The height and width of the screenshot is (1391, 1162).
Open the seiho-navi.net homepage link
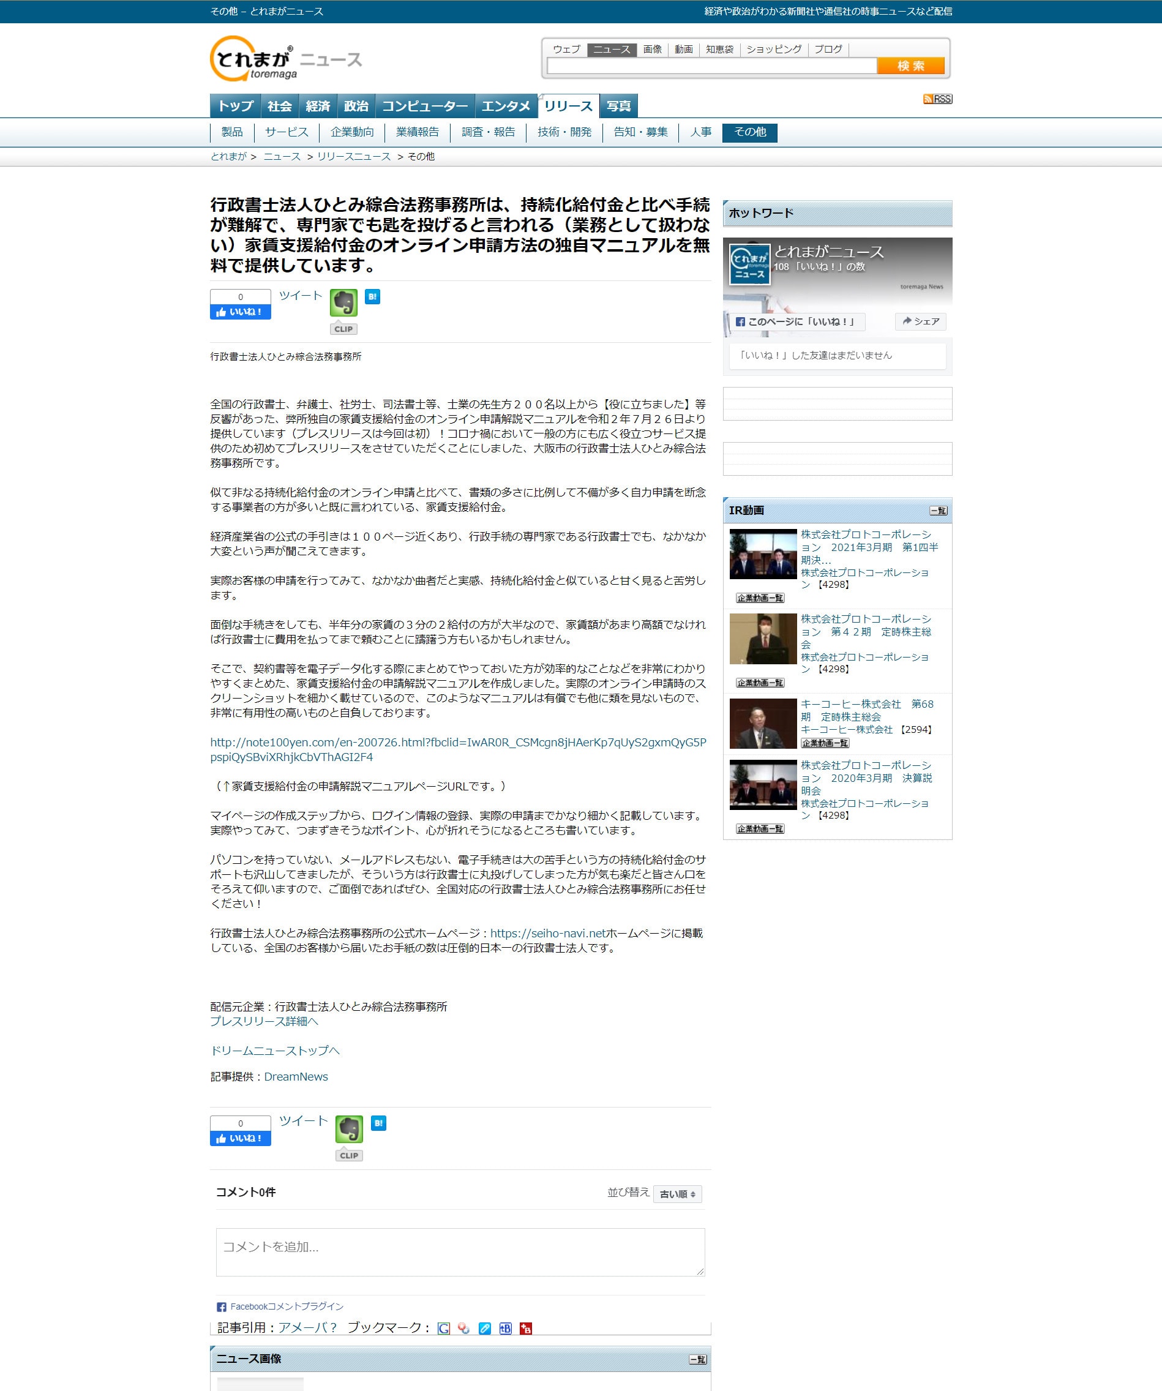click(547, 933)
